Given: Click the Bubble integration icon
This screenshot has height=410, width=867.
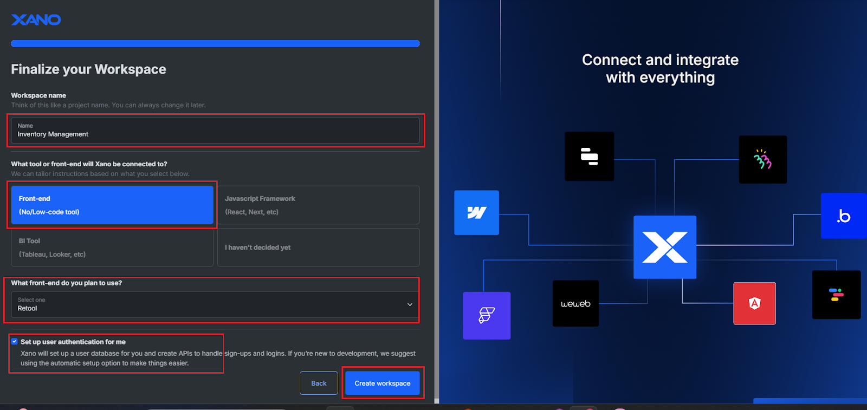Looking at the screenshot, I should click(844, 216).
